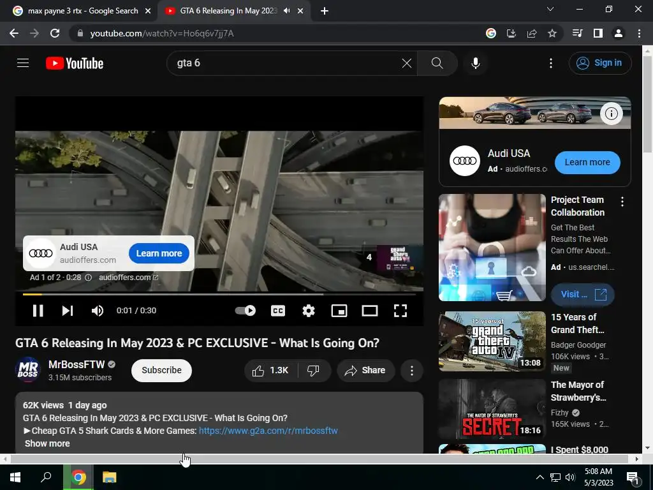The height and width of the screenshot is (490, 653).
Task: Visit Project Team Collaboration ad site
Action: coord(583,295)
